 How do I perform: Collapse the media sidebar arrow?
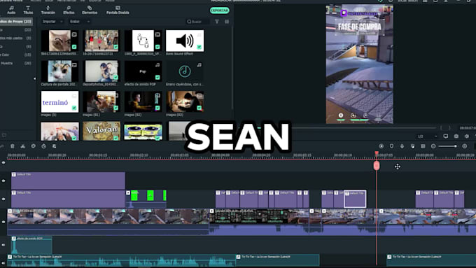pyautogui.click(x=34, y=78)
